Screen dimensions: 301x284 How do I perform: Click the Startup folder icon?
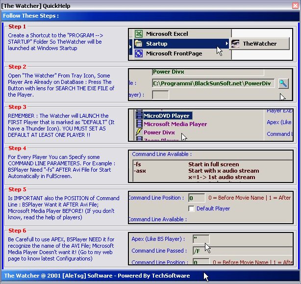(138, 44)
